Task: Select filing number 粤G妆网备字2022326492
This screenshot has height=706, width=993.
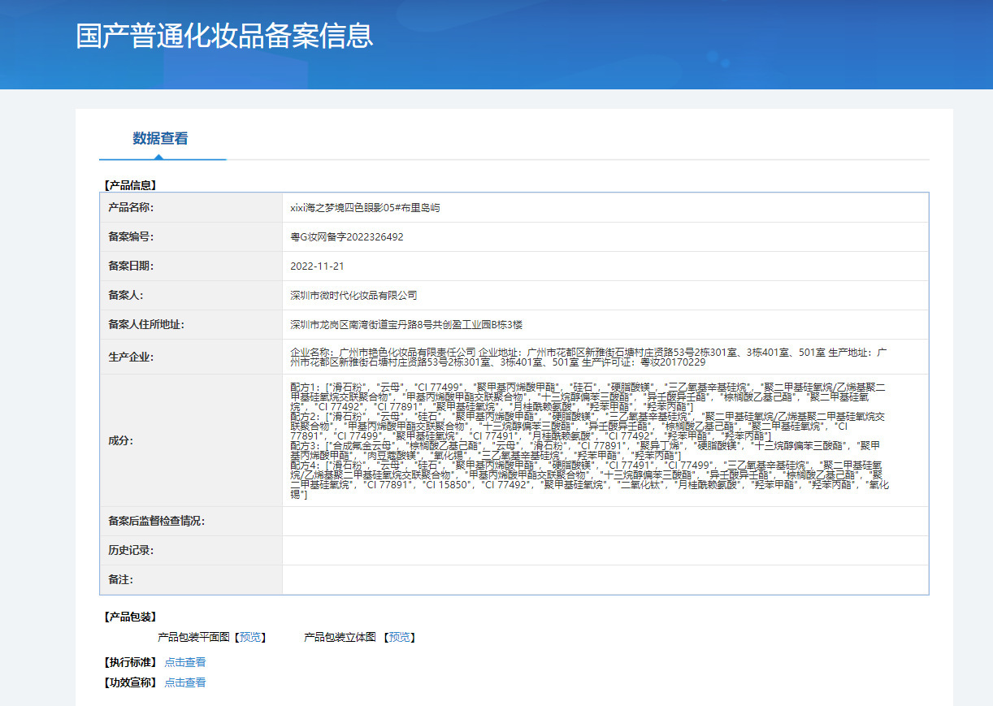Action: pyautogui.click(x=347, y=237)
